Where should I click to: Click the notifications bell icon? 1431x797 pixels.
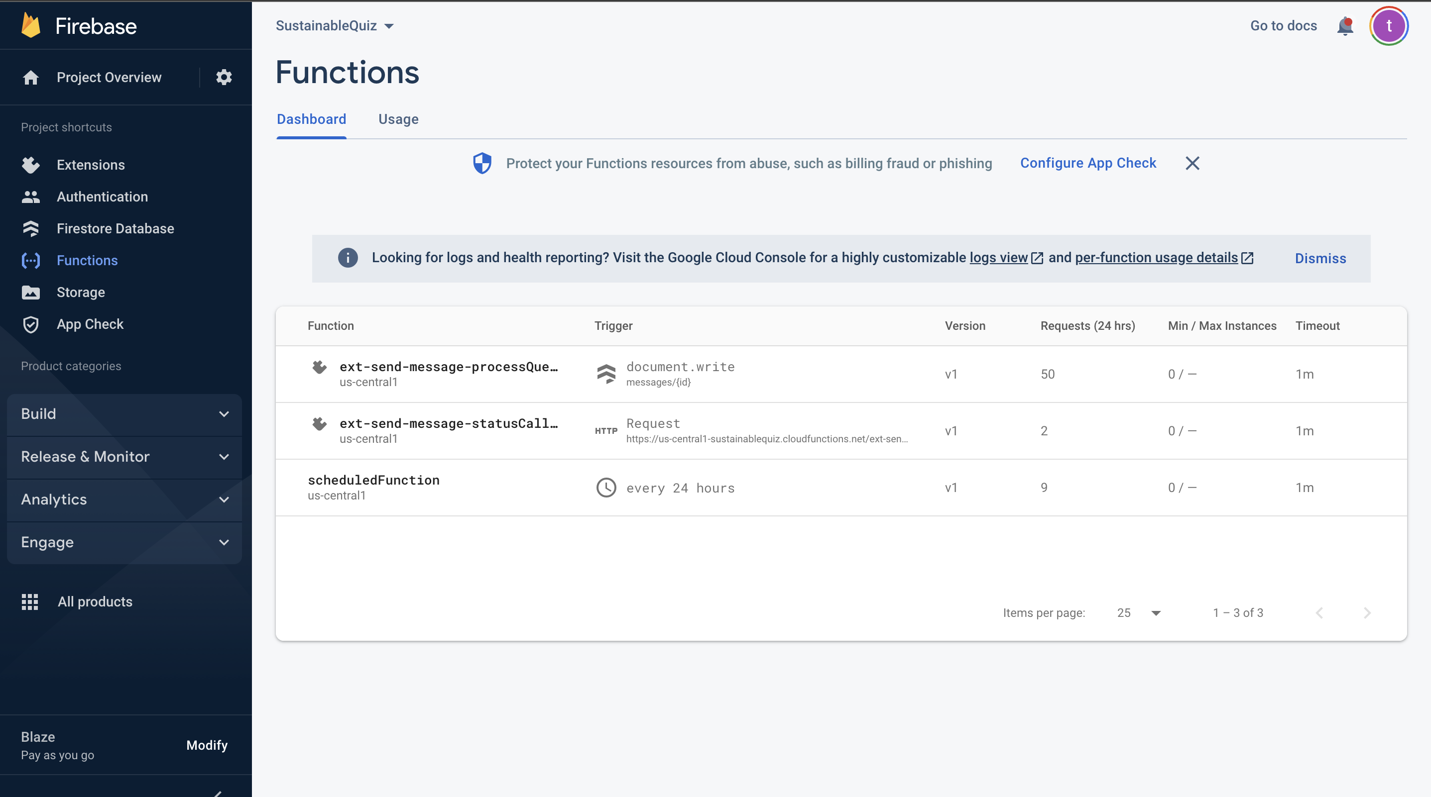click(1344, 26)
